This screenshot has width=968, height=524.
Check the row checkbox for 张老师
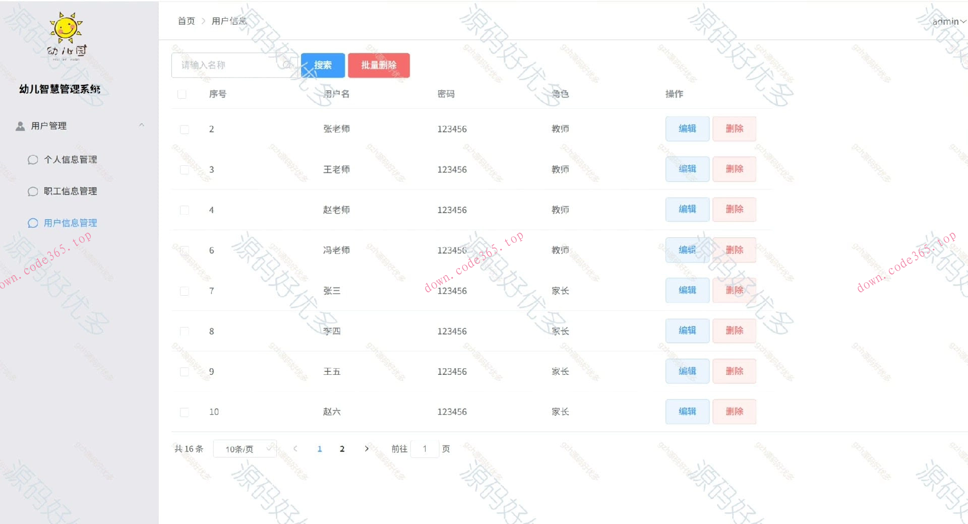click(x=184, y=129)
